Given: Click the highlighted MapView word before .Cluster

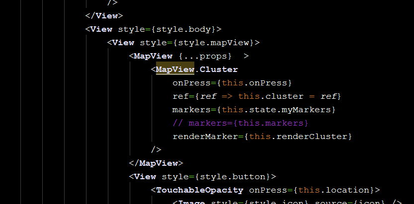Looking at the screenshot, I should (x=175, y=69).
